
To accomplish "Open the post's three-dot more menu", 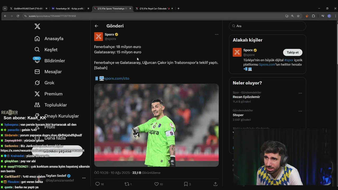I will [217, 34].
